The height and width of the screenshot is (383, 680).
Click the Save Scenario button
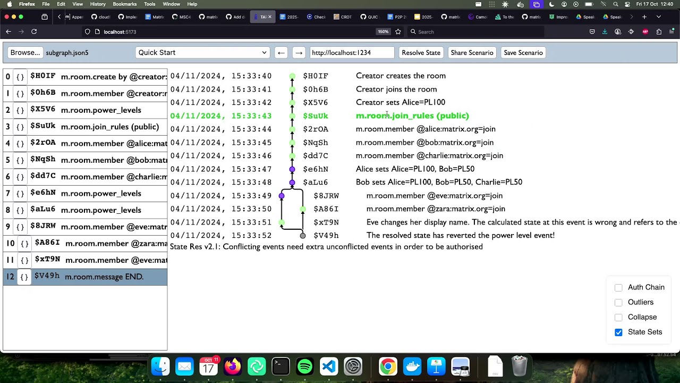(523, 53)
